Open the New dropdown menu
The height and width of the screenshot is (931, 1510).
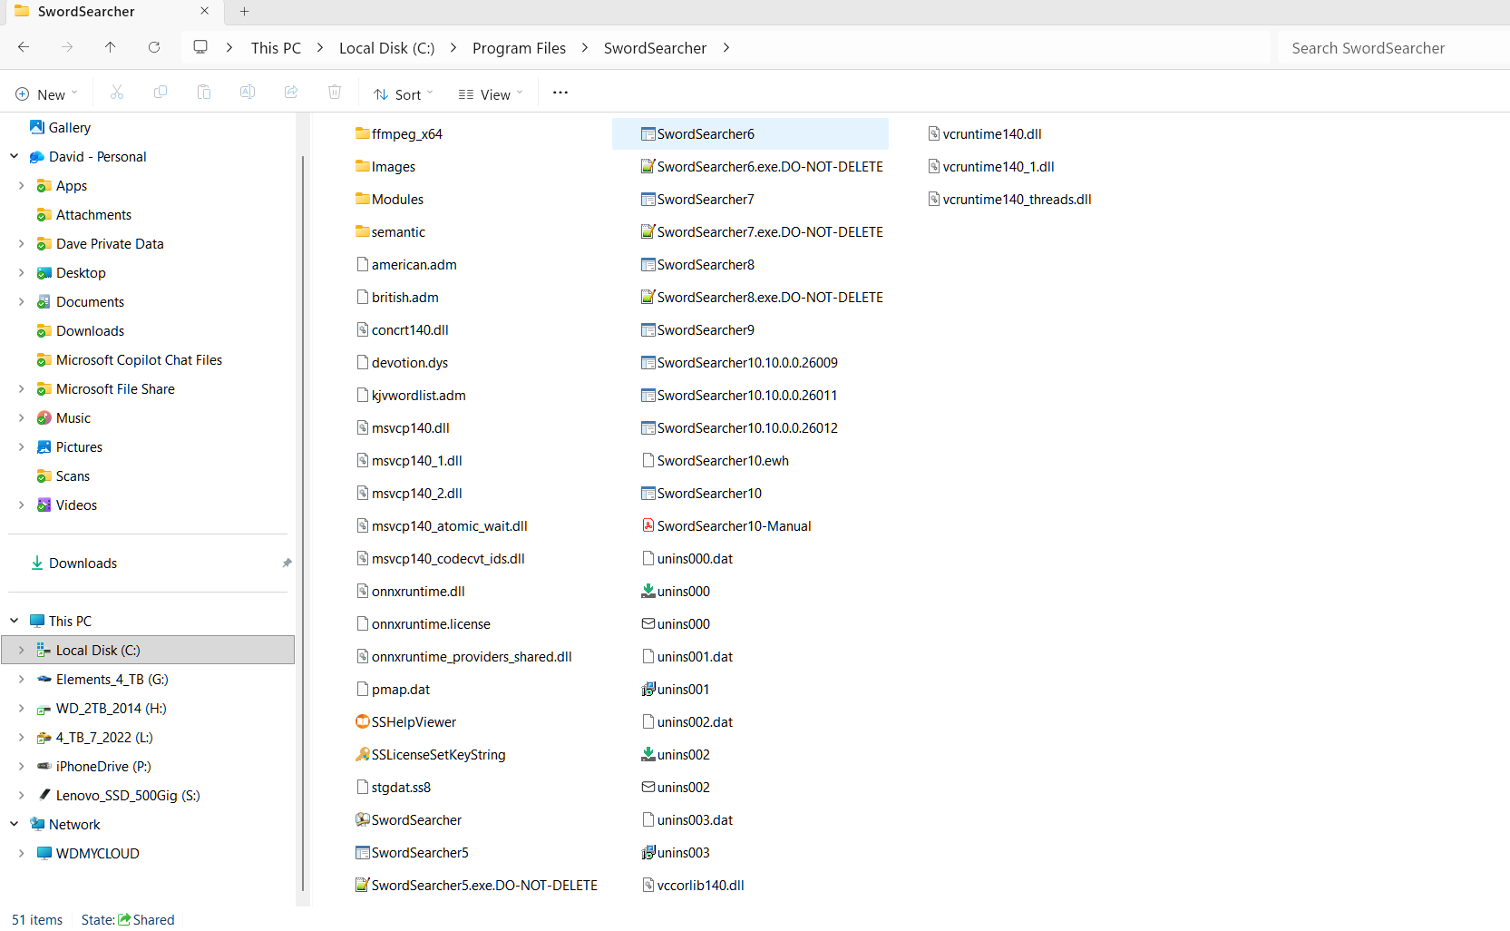(47, 94)
